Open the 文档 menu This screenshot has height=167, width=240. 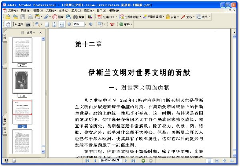click(x=51, y=10)
